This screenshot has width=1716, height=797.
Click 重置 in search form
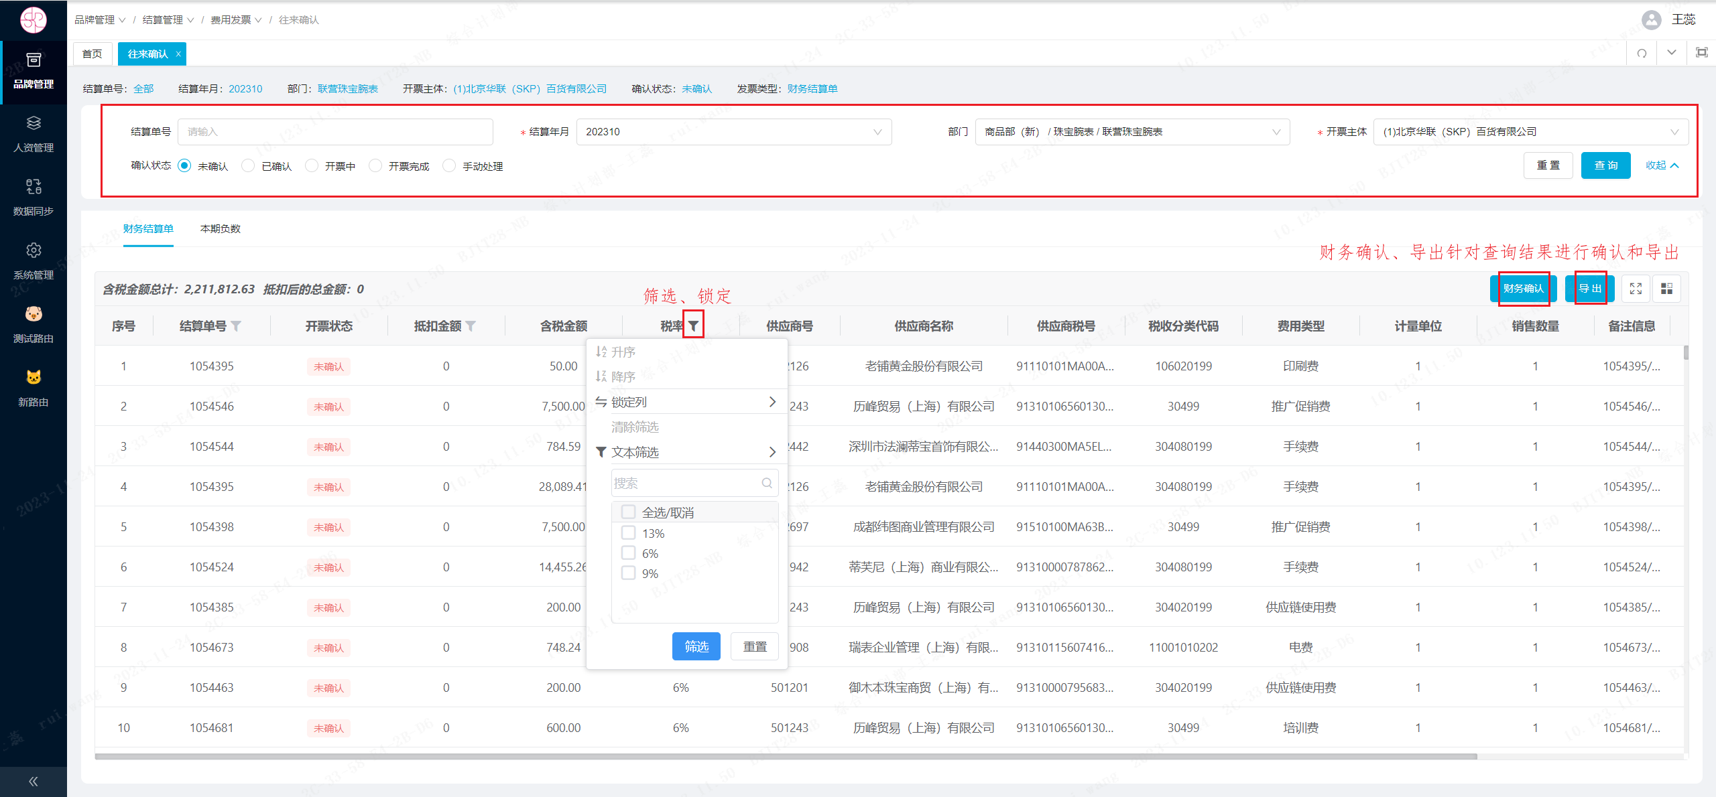coord(1548,165)
